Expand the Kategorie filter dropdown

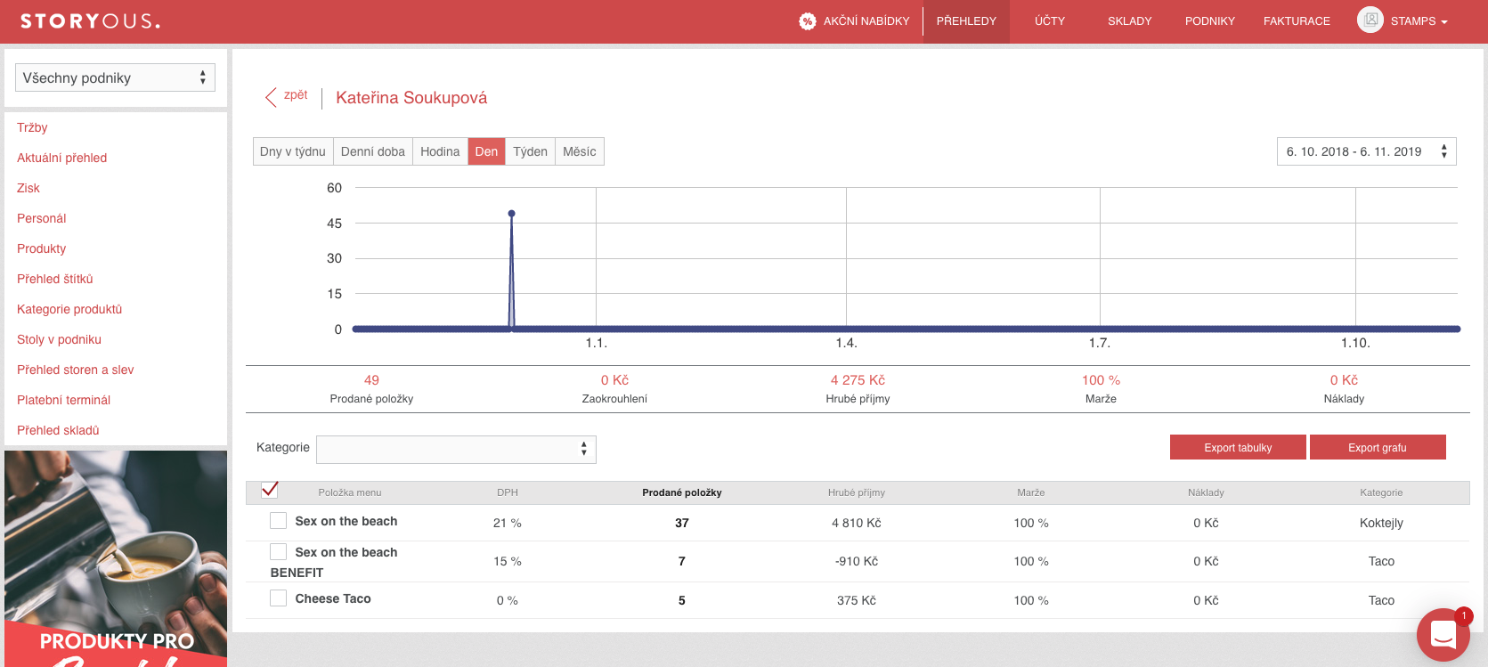[456, 449]
